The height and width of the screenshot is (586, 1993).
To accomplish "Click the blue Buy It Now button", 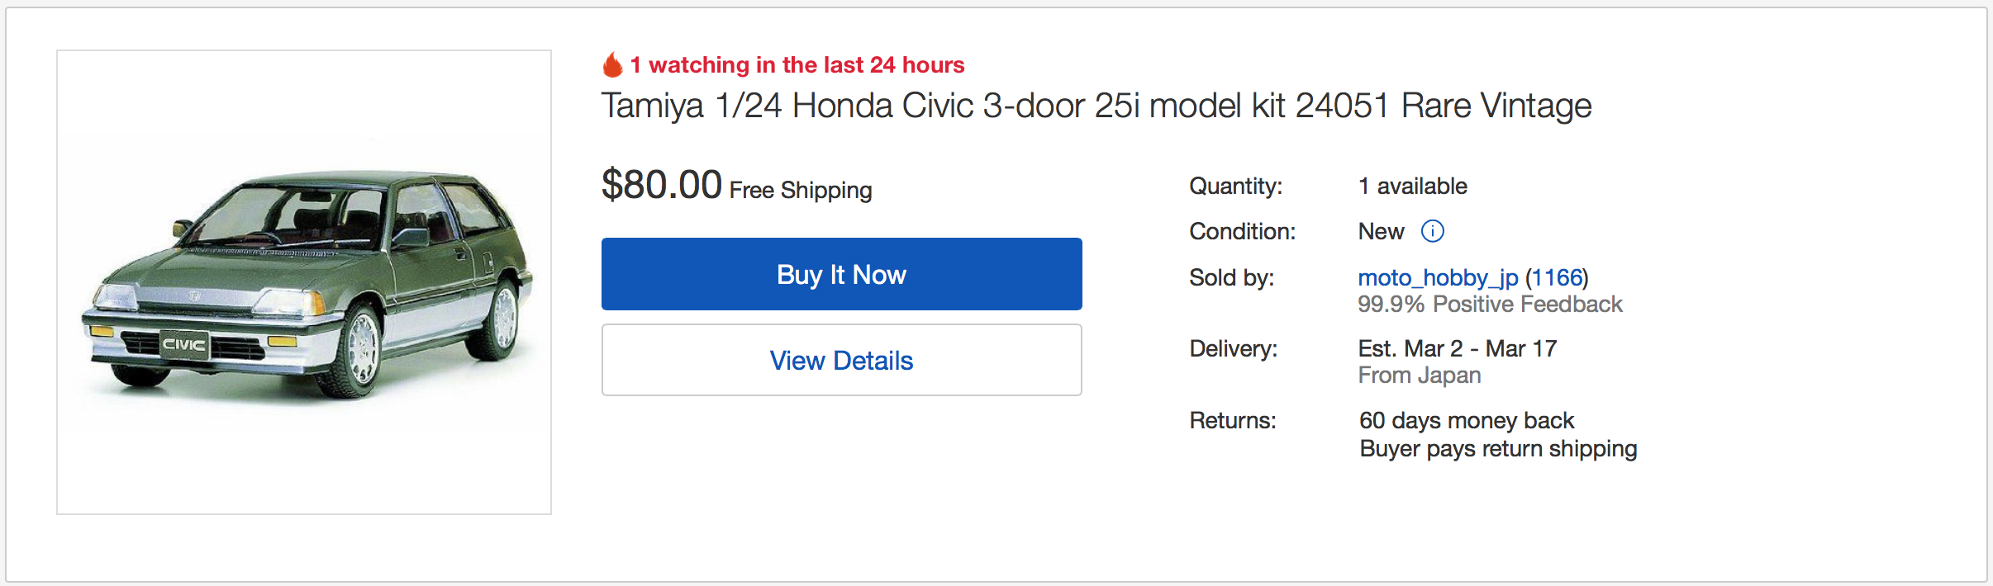I will 841,274.
